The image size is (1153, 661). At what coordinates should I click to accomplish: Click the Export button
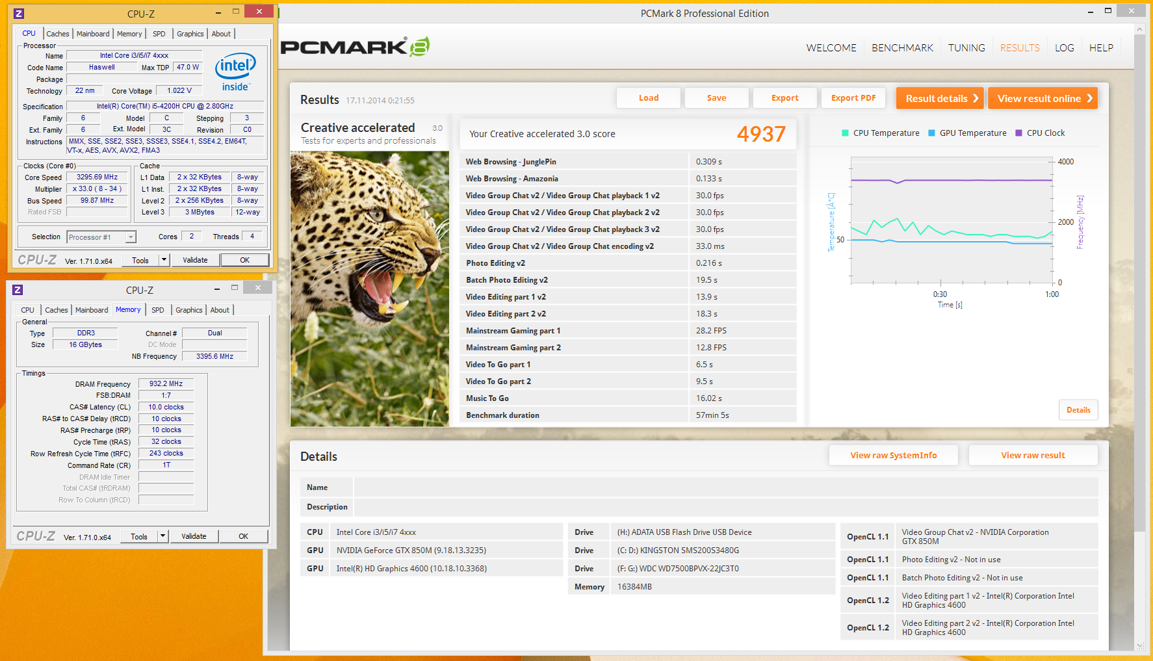pos(785,98)
